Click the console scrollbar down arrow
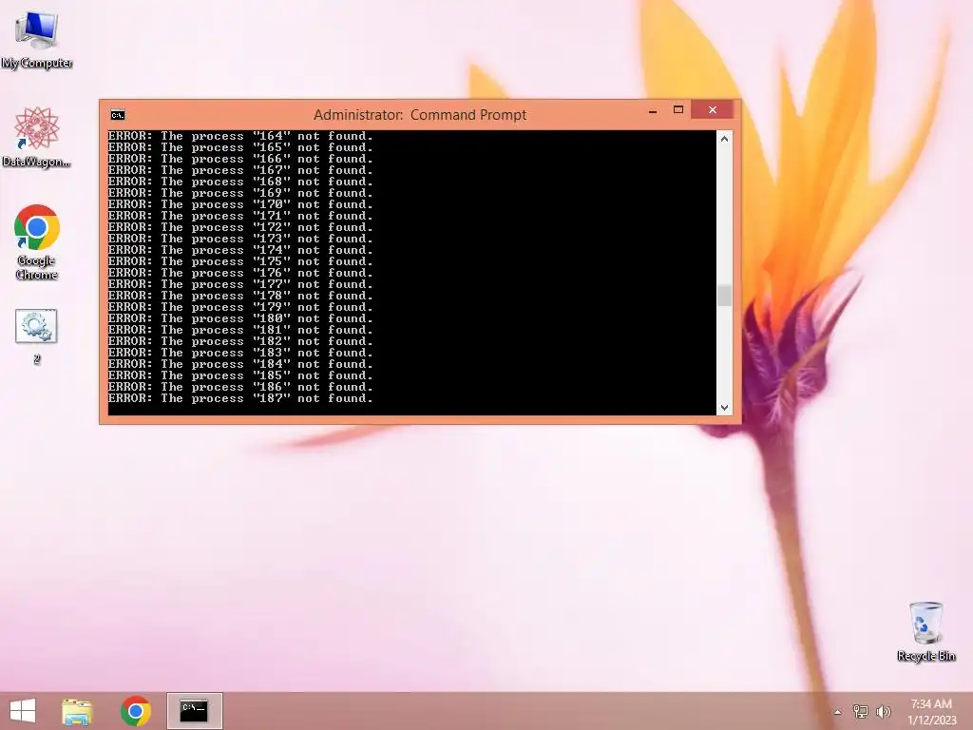 (724, 407)
